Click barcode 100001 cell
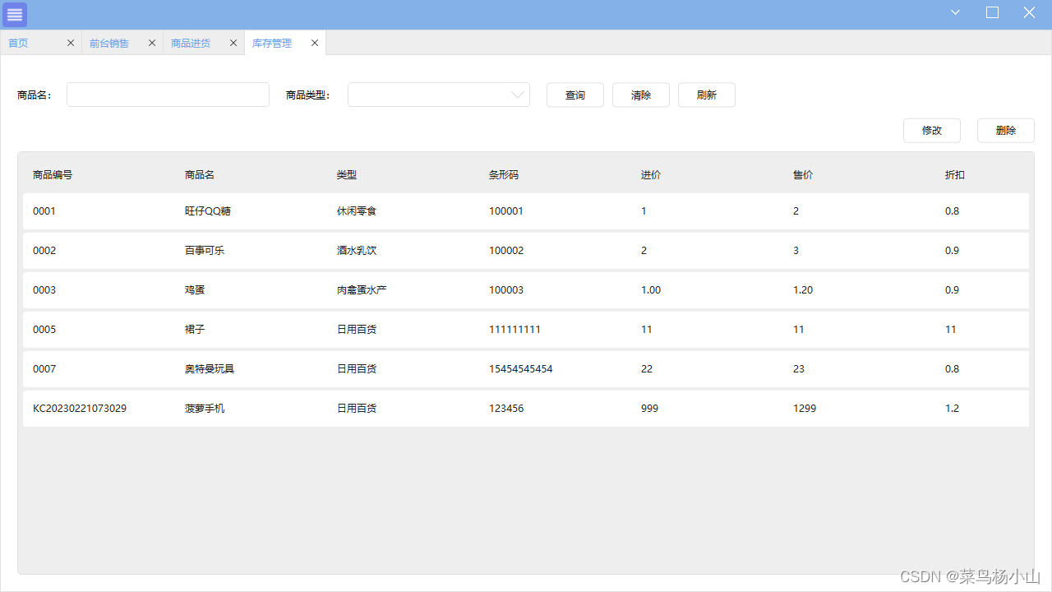Viewport: 1052px width, 592px height. [506, 211]
